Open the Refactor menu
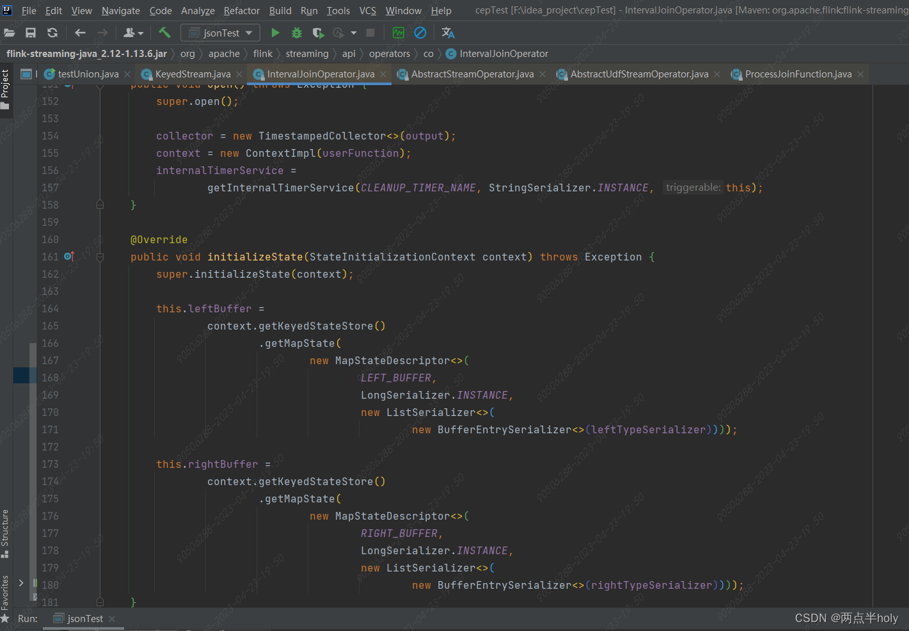This screenshot has width=909, height=631. point(242,11)
